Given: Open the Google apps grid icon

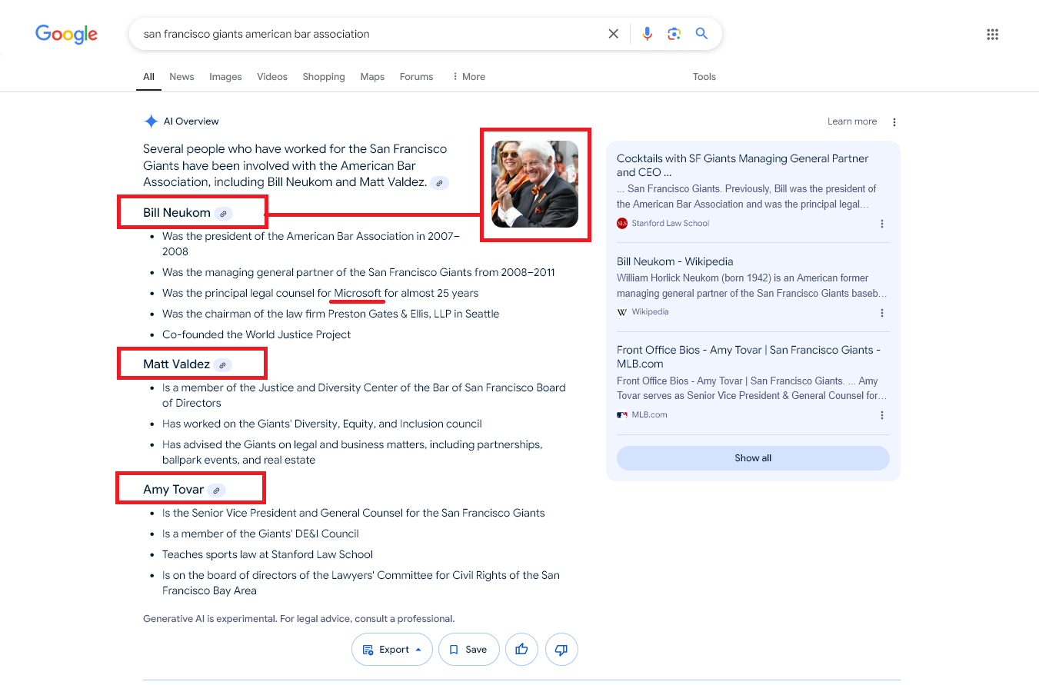Looking at the screenshot, I should pyautogui.click(x=993, y=34).
